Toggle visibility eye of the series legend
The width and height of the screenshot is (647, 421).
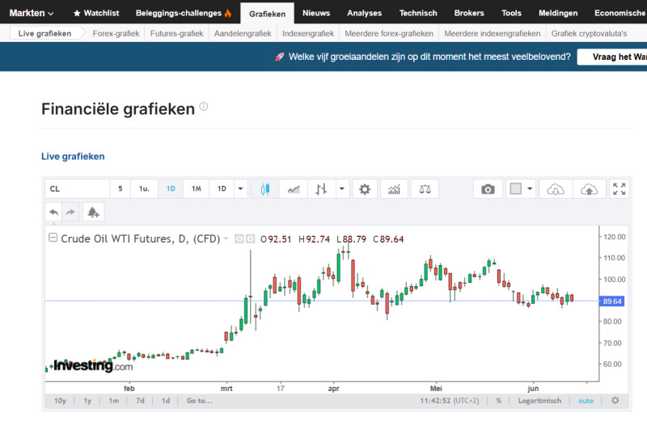click(239, 239)
